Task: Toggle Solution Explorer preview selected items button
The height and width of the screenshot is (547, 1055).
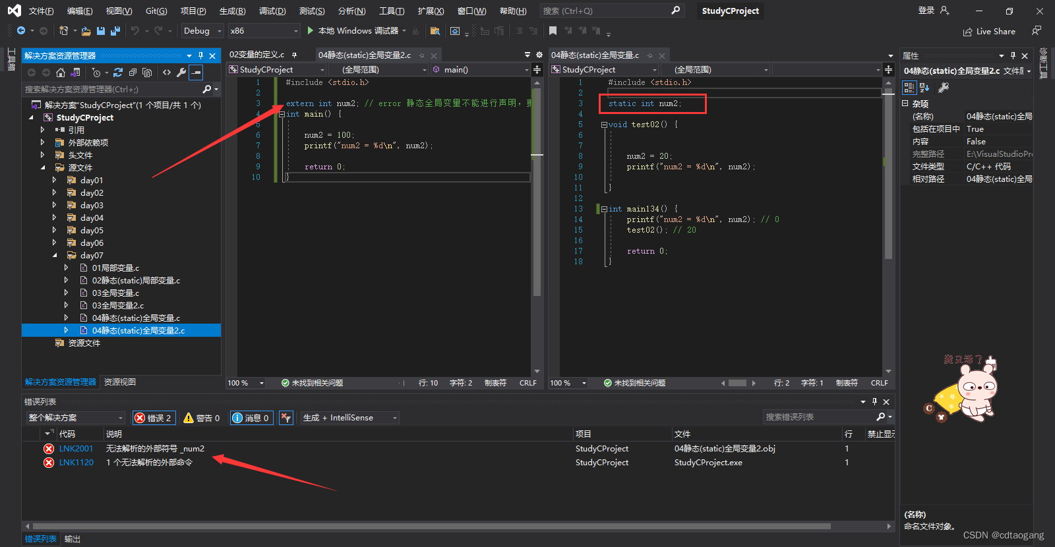Action: (196, 72)
